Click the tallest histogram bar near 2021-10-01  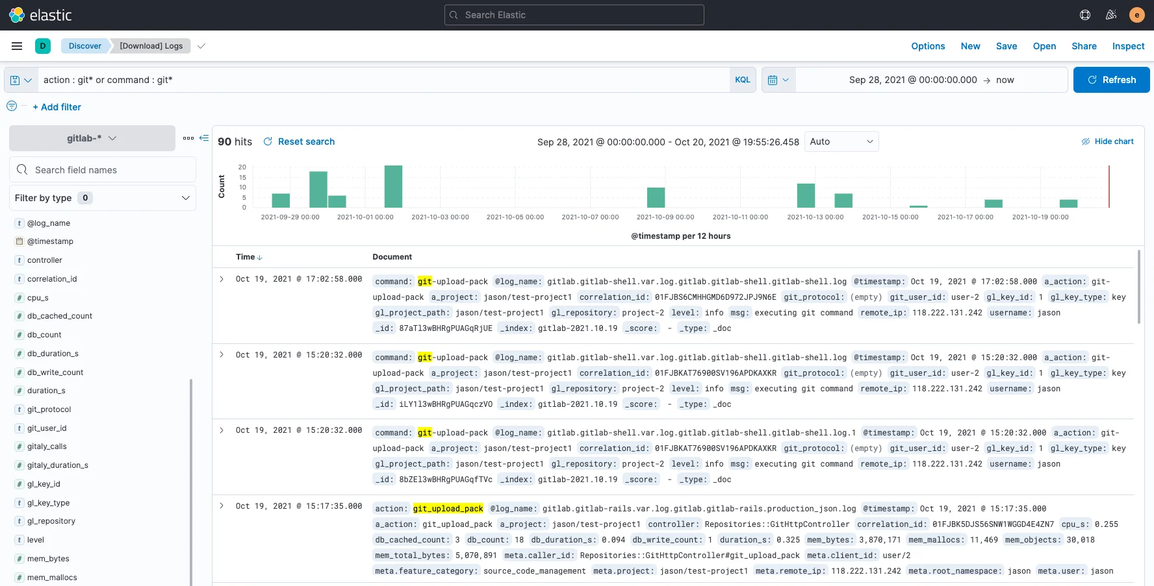393,186
